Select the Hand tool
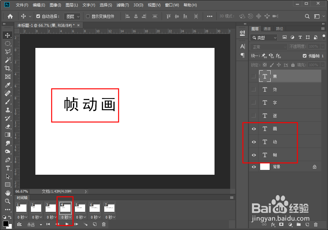 8,193
